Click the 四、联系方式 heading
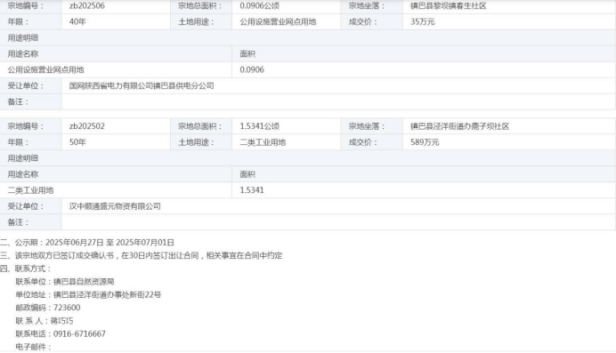 26,269
